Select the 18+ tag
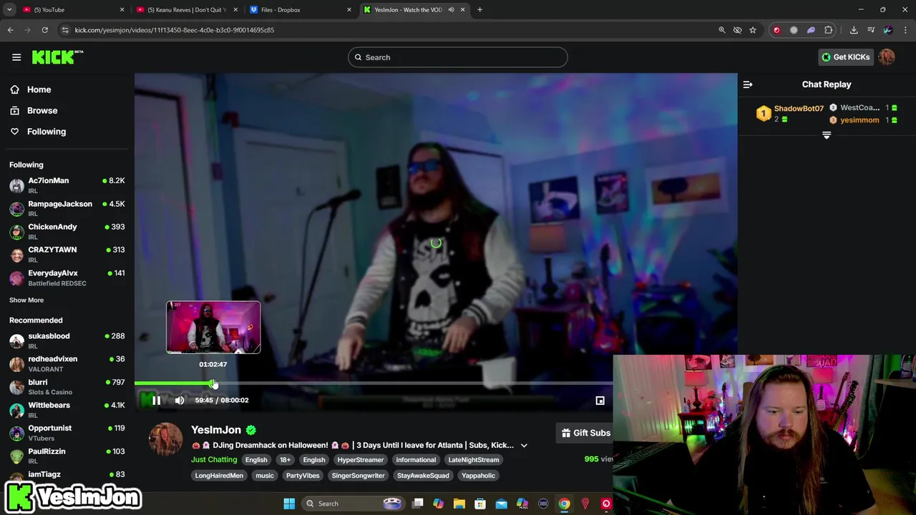Image resolution: width=916 pixels, height=515 pixels. pos(285,460)
